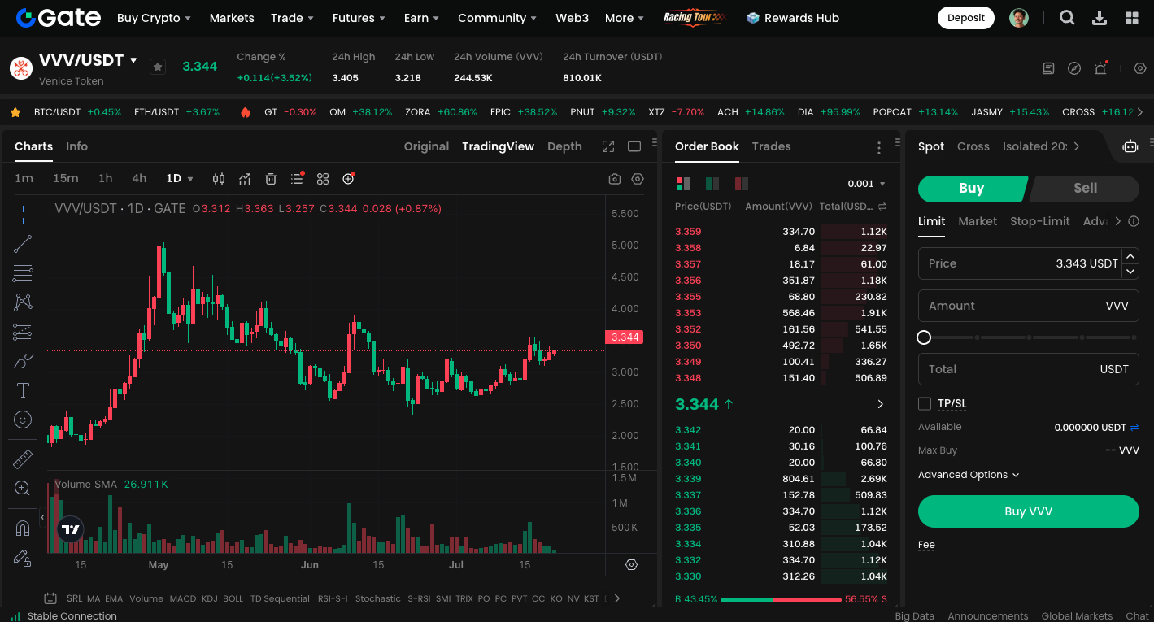Switch to the Cross margin tab
This screenshot has height=622, width=1154.
(973, 146)
